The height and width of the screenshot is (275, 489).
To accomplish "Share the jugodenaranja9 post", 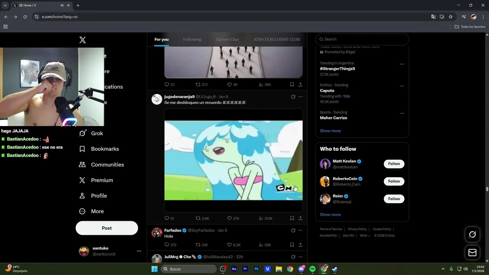I will click(301, 218).
